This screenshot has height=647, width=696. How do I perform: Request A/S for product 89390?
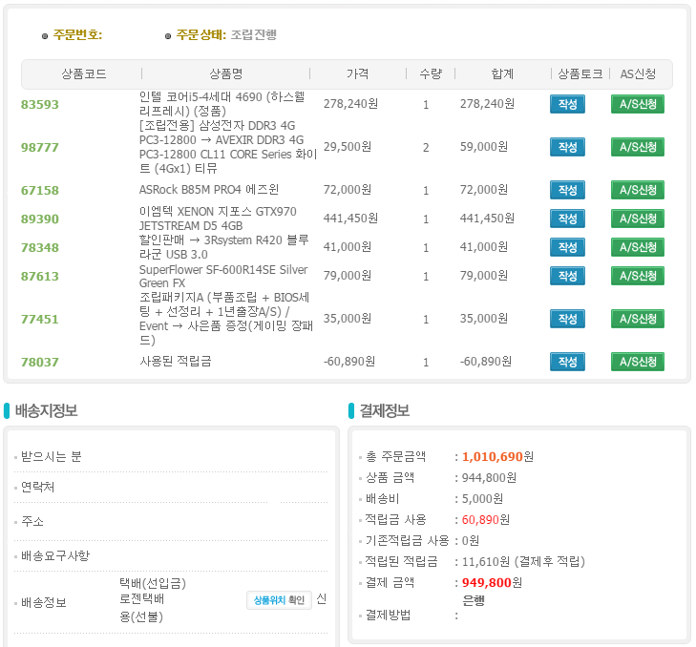pyautogui.click(x=637, y=219)
